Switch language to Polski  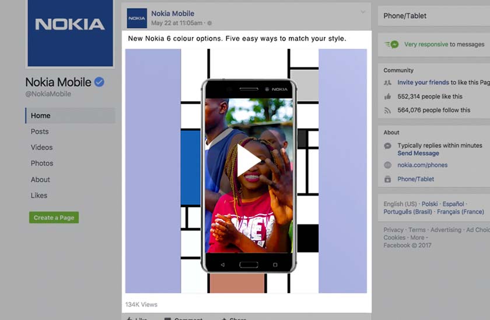[x=430, y=204]
